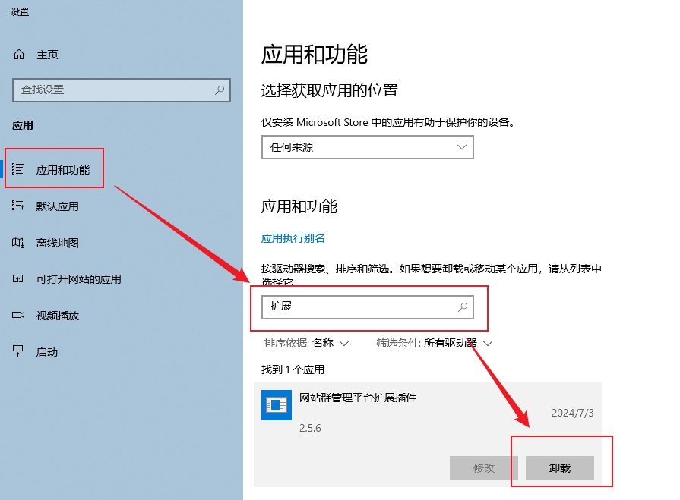This screenshot has width=680, height=500.
Task: Select the 网站群管理平台扩展插件 app name
Action: coord(358,398)
